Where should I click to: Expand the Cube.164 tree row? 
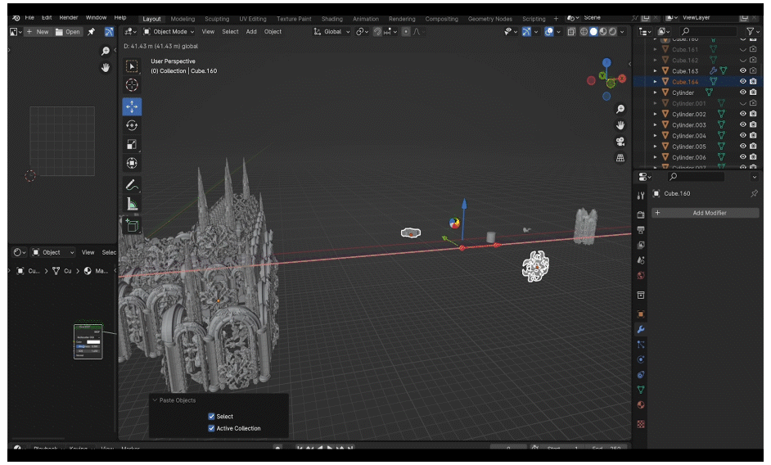coord(655,82)
